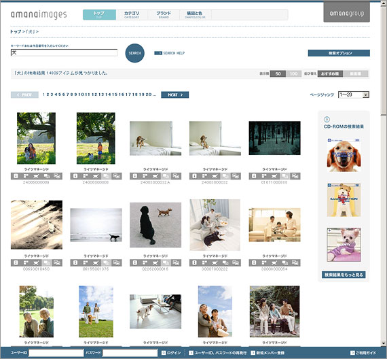Viewport: 387px width, 359px height.
Task: Open the page jump 1~20 dropdown
Action: tap(354, 95)
